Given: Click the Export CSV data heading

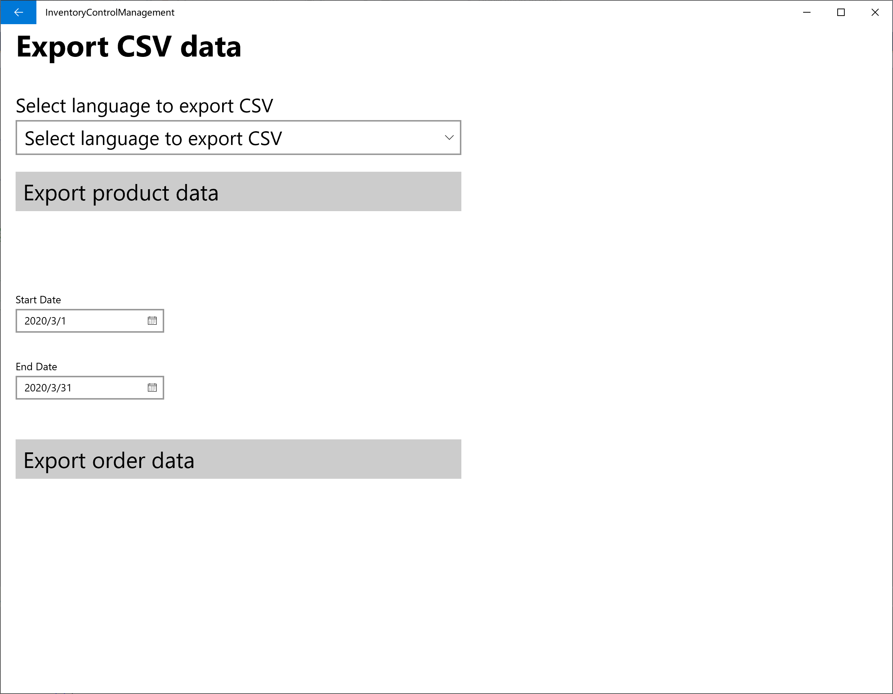Looking at the screenshot, I should tap(129, 46).
